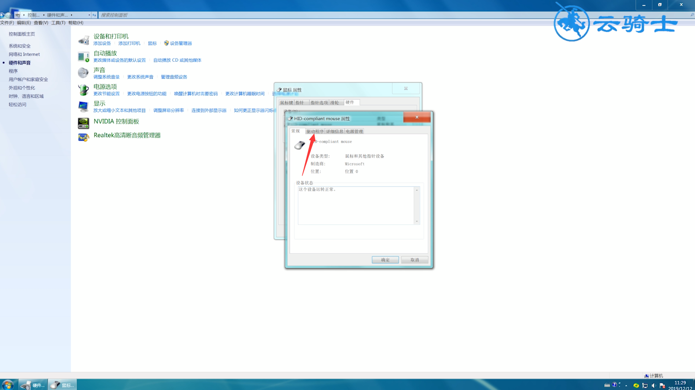
Task: Open the 编辑(E) menu
Action: [24, 23]
